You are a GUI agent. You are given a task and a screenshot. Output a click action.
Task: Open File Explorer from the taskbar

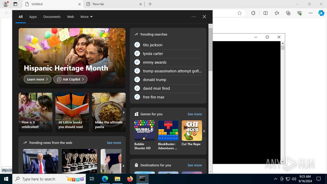pyautogui.click(x=118, y=179)
